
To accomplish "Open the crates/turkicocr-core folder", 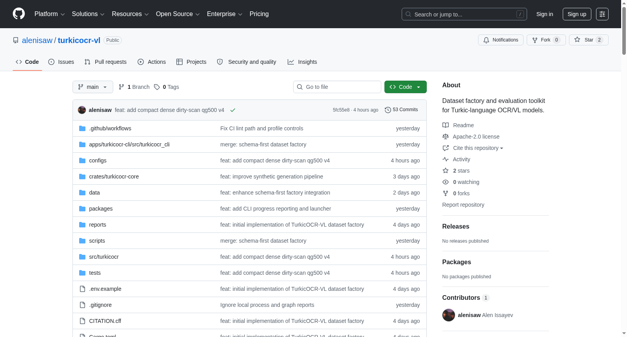I will pos(114,177).
